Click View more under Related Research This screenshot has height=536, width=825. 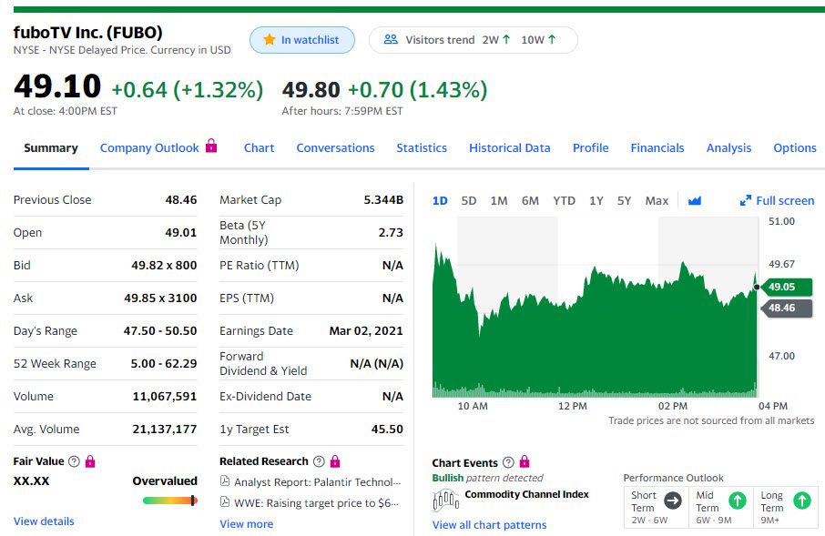246,524
